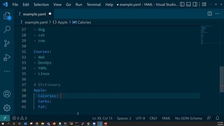
Task: Select the example.yaml editor tab
Action: pyautogui.click(x=34, y=14)
